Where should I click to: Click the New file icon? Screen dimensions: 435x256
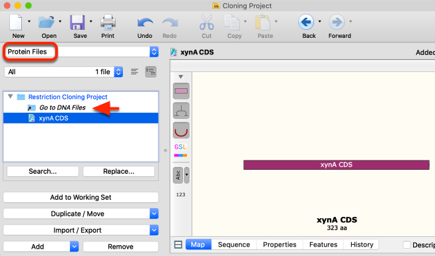(16, 22)
